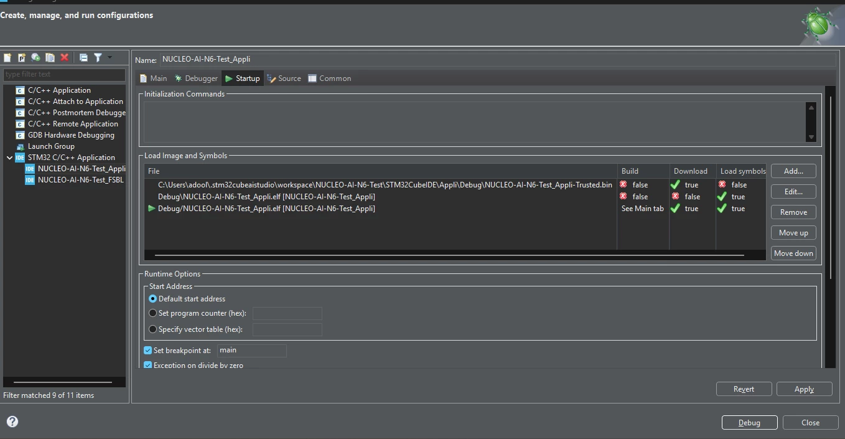This screenshot has height=439, width=845.
Task: Switch to the Main tab
Action: coord(153,78)
